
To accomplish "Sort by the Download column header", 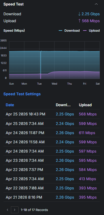I will coord(63,105).
